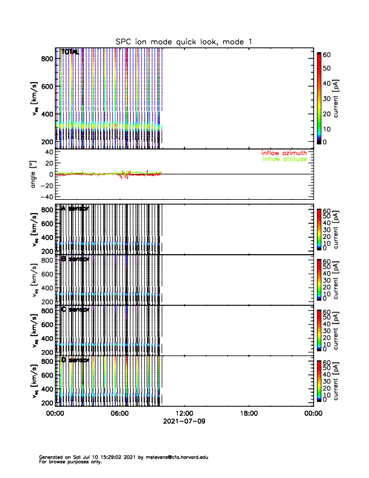This screenshot has width=369, height=478.
Task: Click the color bar next to A sensor panel
Action: (318, 229)
